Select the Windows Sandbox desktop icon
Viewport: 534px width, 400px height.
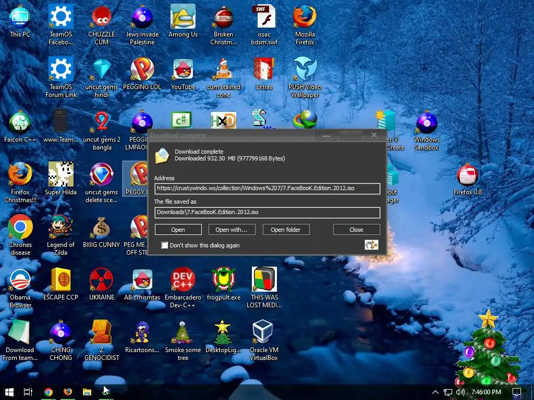pyautogui.click(x=427, y=130)
